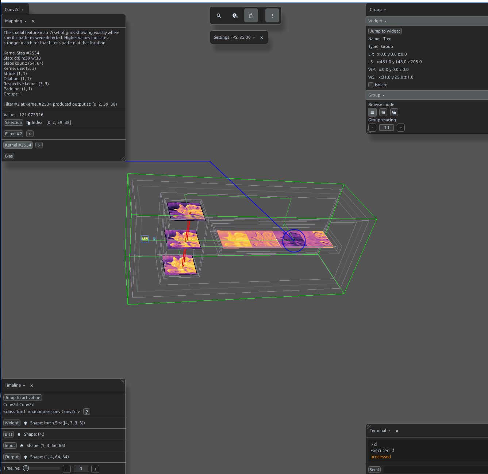Click the Input button
488x474 pixels.
(x=10, y=445)
